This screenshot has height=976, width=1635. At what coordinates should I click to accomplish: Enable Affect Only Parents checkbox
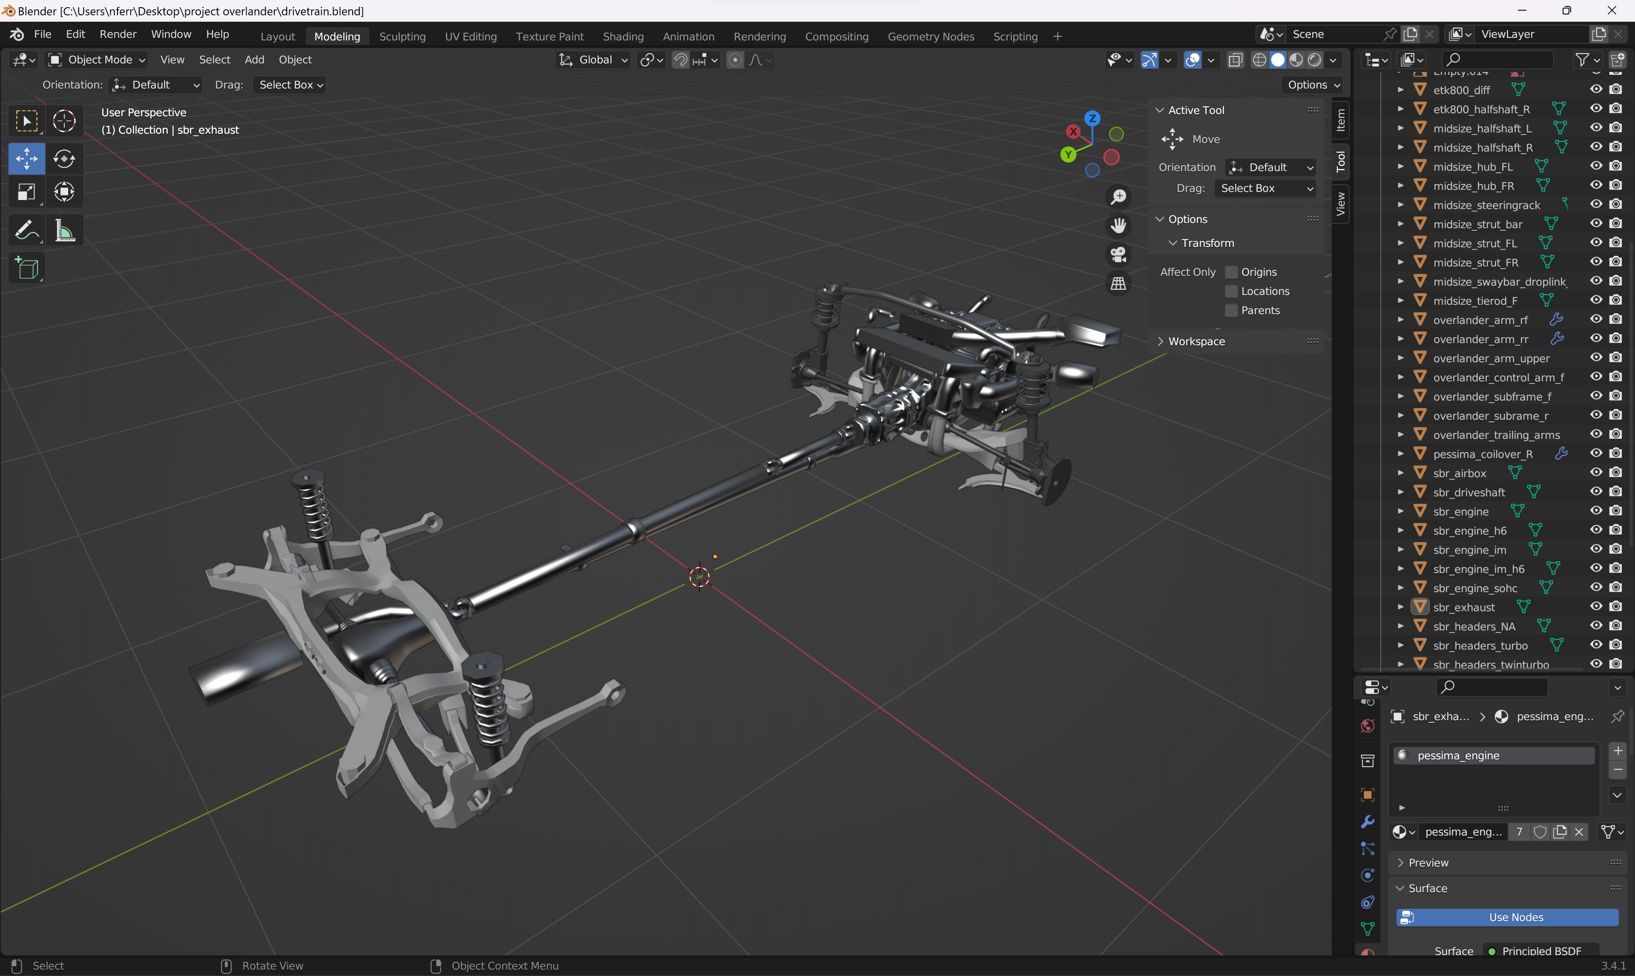click(1231, 310)
